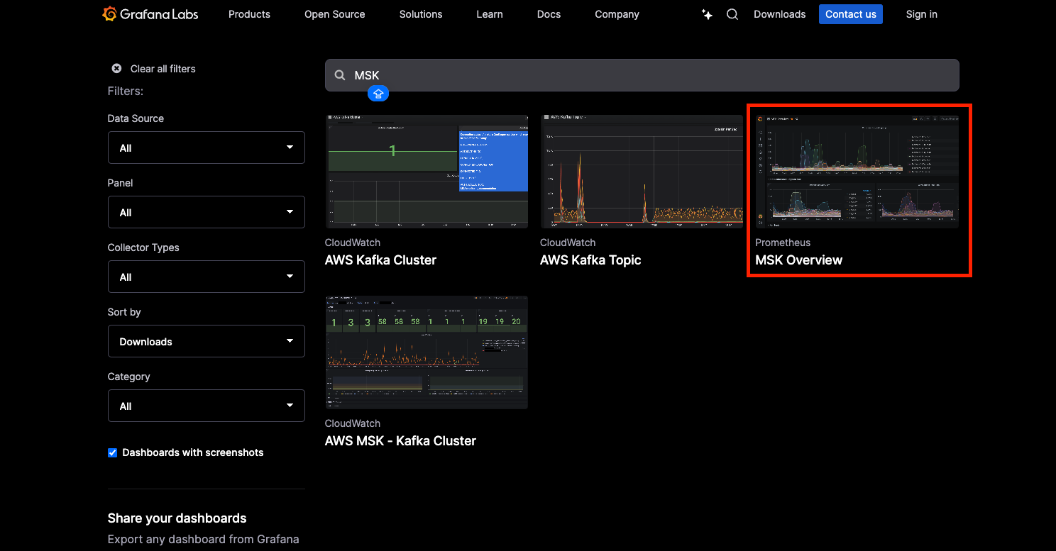Click Prometheus label above MSK Overview

(783, 243)
